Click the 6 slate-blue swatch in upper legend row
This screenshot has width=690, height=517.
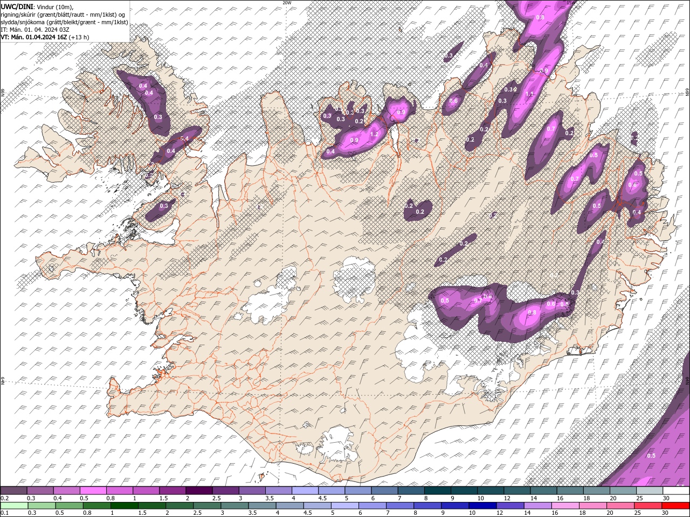(x=384, y=491)
